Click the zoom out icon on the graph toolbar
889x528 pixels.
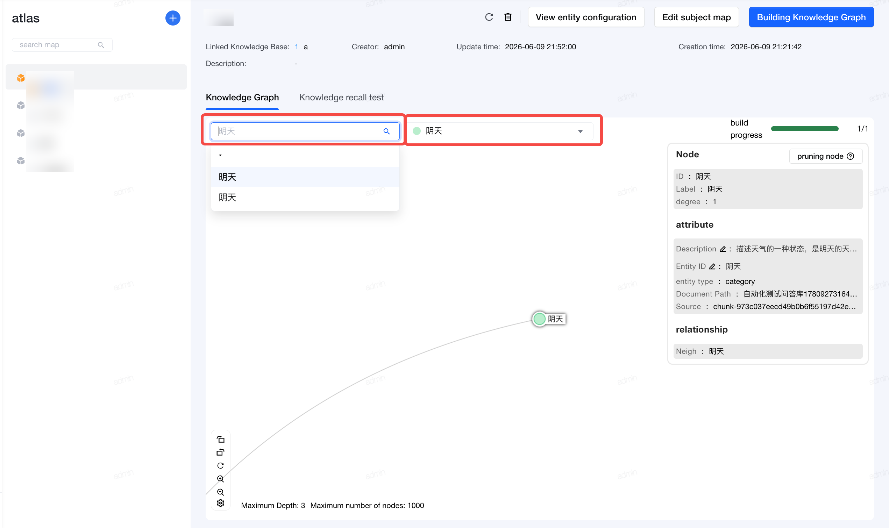pyautogui.click(x=220, y=492)
